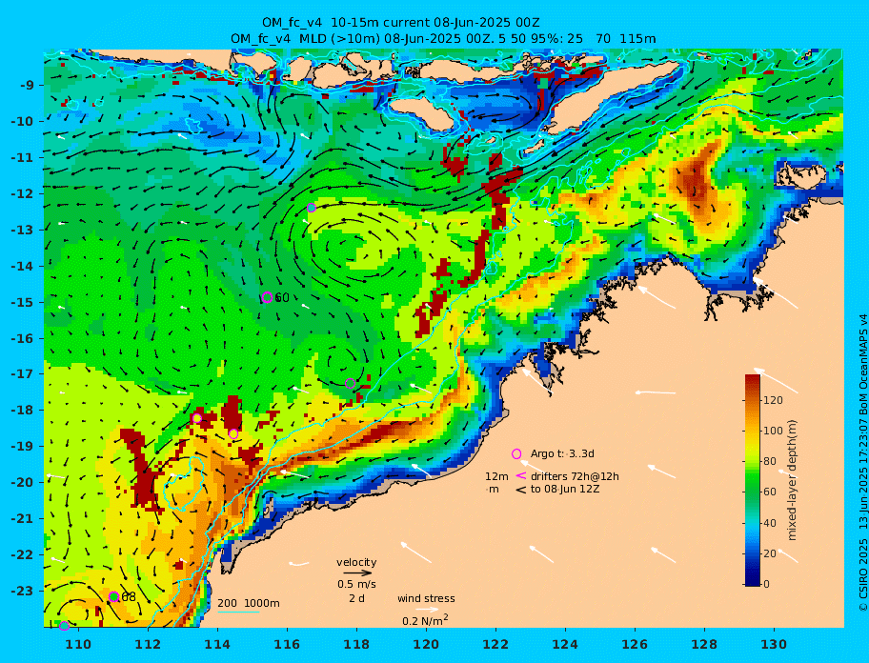Click the 'mixed-layer depth(m)' colorbar label

click(x=792, y=480)
